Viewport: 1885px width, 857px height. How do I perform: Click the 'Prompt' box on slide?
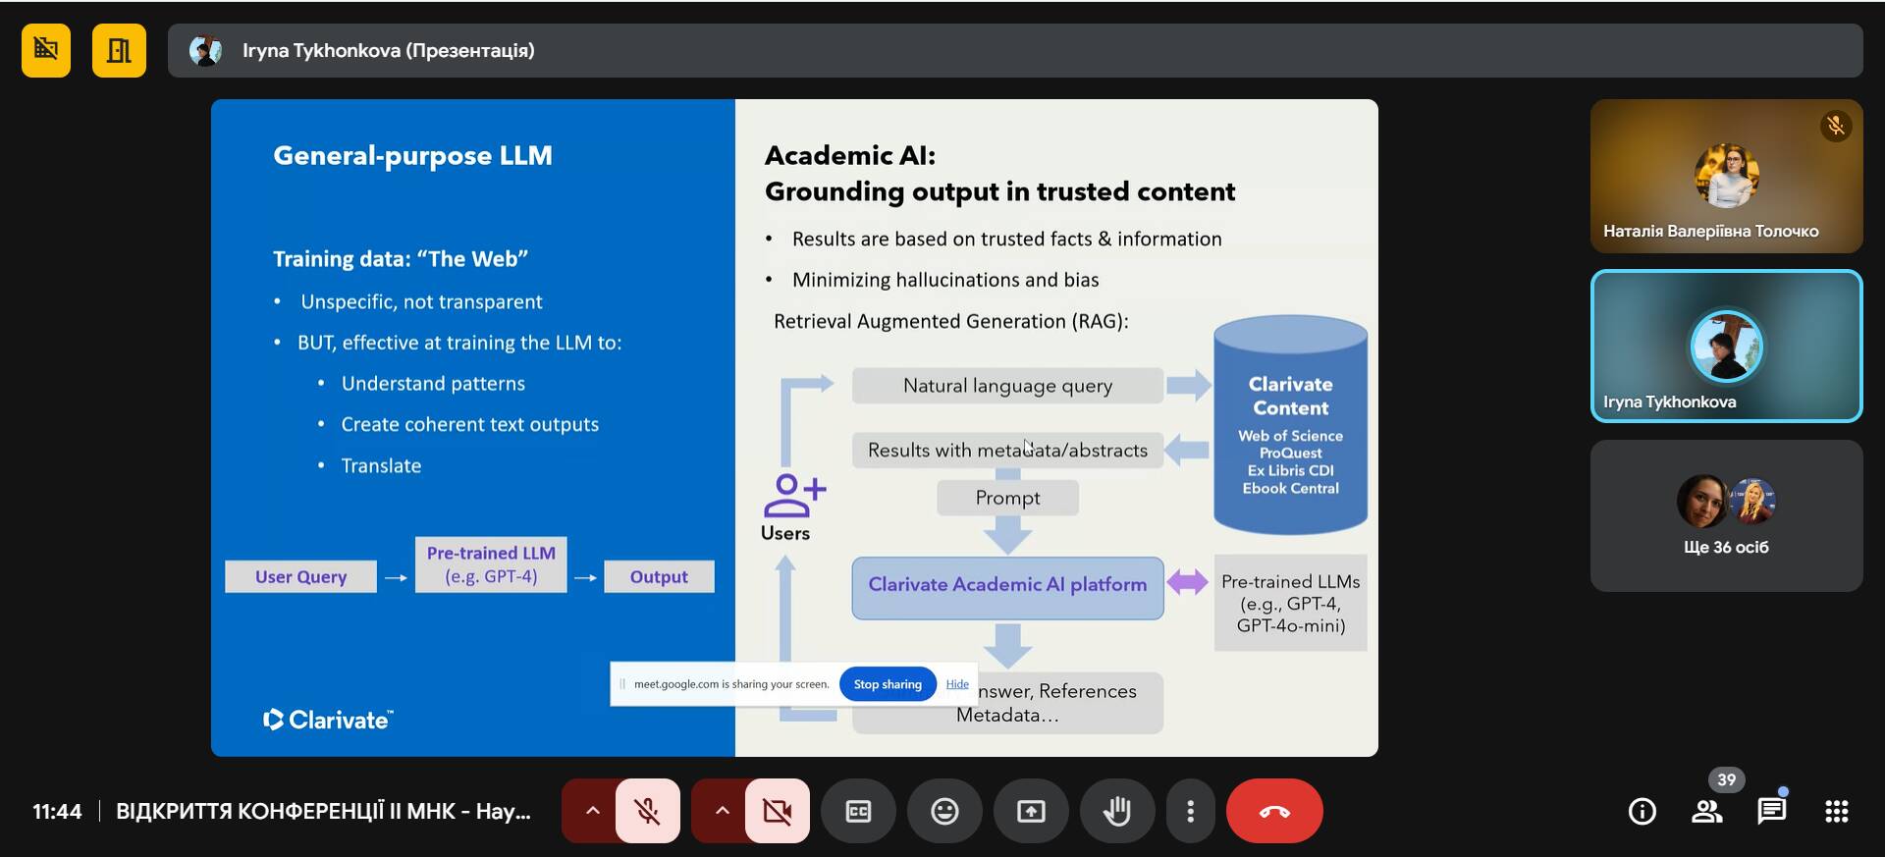(x=1007, y=498)
